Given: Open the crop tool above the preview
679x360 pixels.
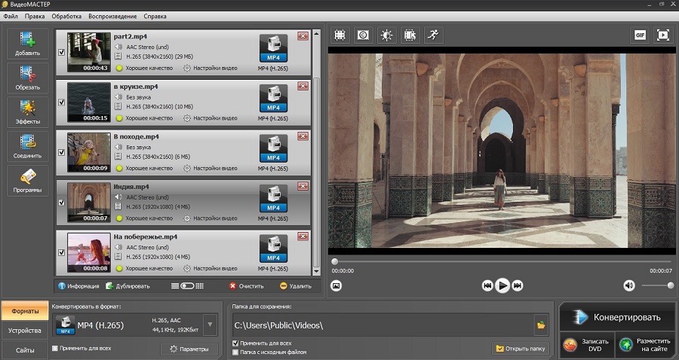Looking at the screenshot, I should point(339,35).
